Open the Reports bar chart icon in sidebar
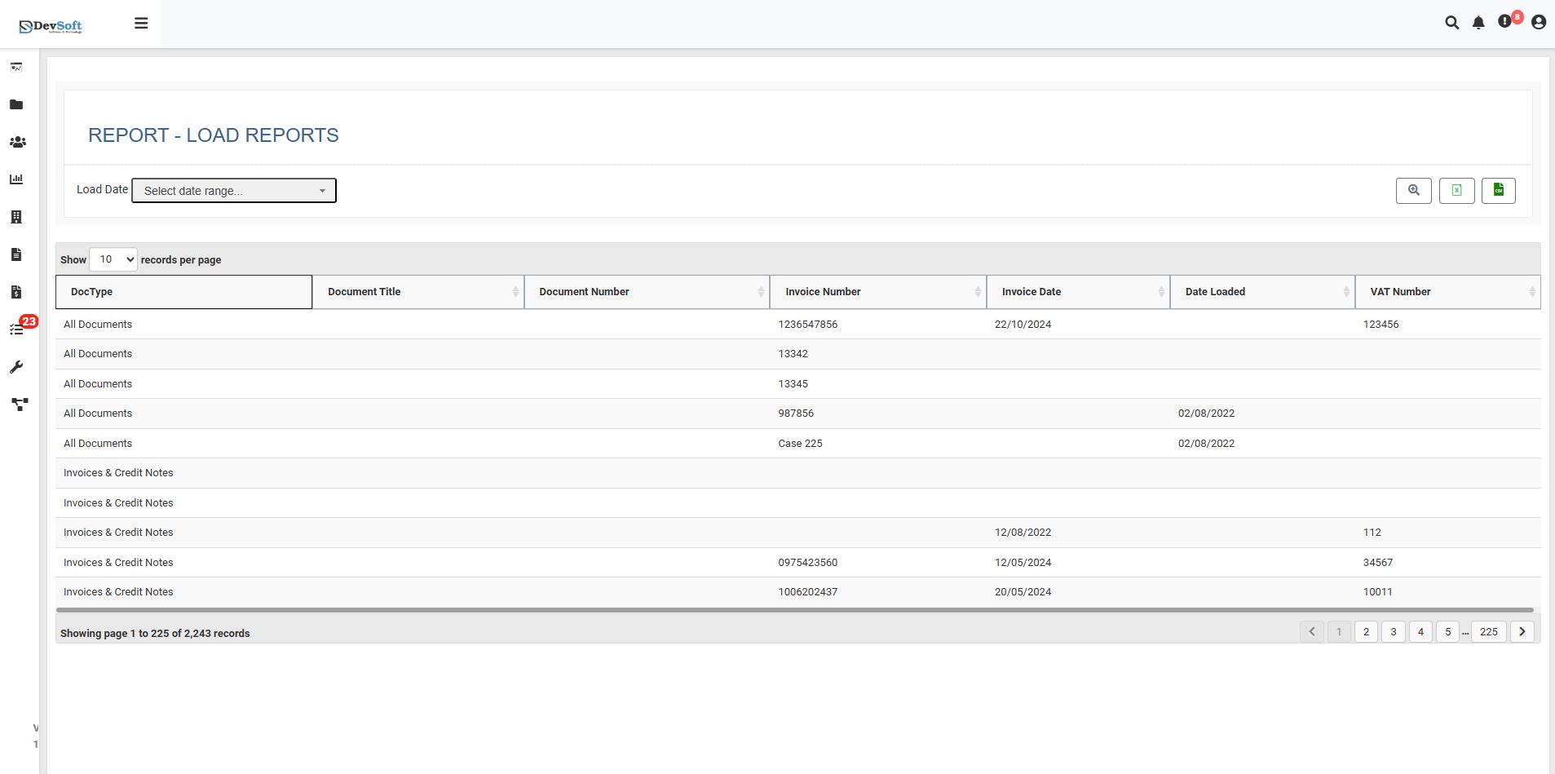This screenshot has height=774, width=1555. [16, 179]
